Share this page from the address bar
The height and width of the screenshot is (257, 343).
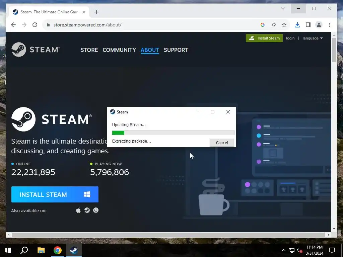(273, 25)
